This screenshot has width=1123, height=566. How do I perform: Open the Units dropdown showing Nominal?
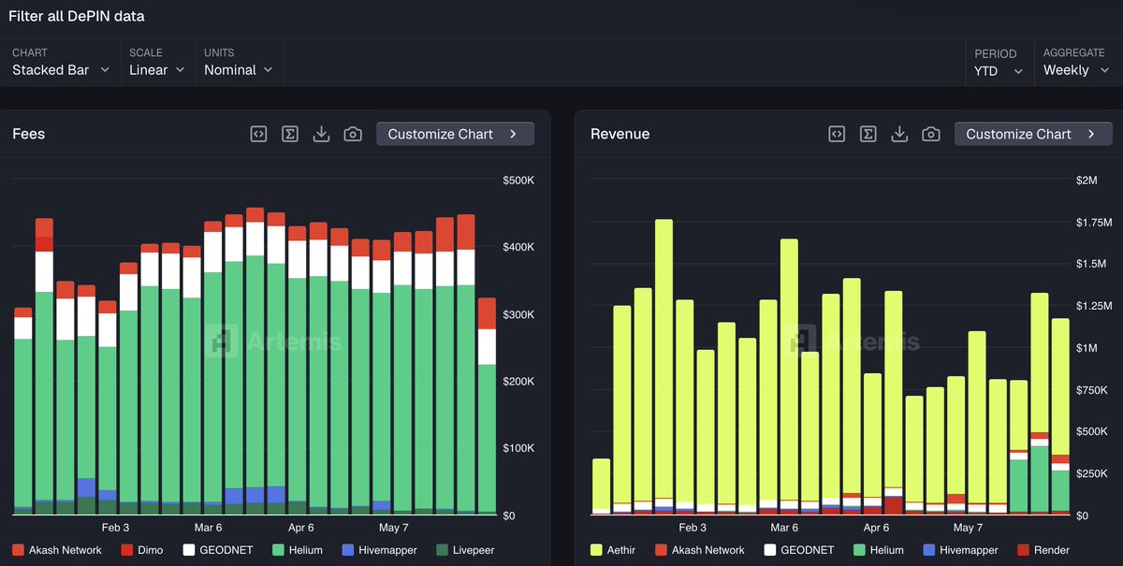point(239,63)
